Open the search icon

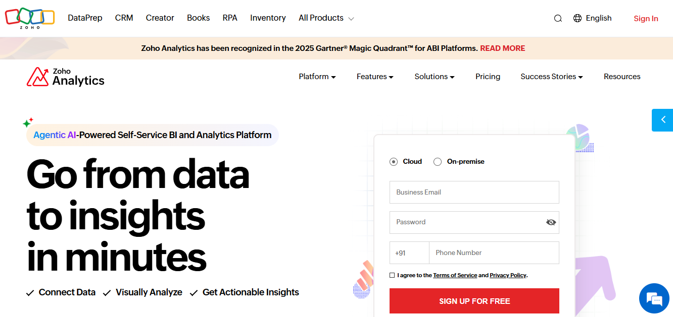click(558, 18)
